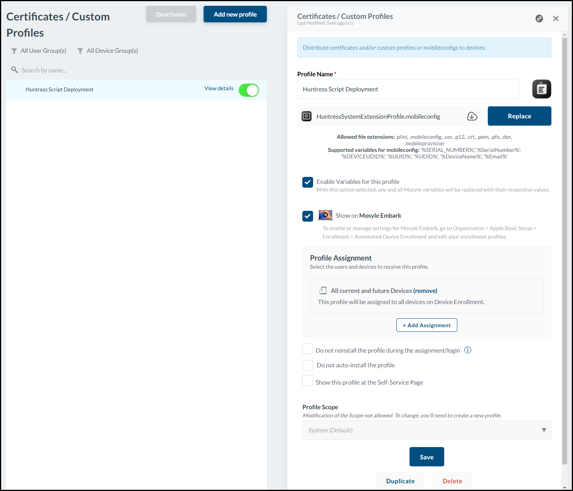This screenshot has height=491, width=573.
Task: Duplicate this profile
Action: (400, 481)
